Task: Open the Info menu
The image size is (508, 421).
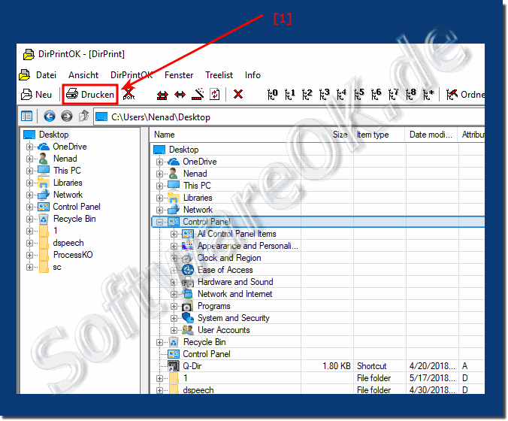Action: click(x=252, y=75)
